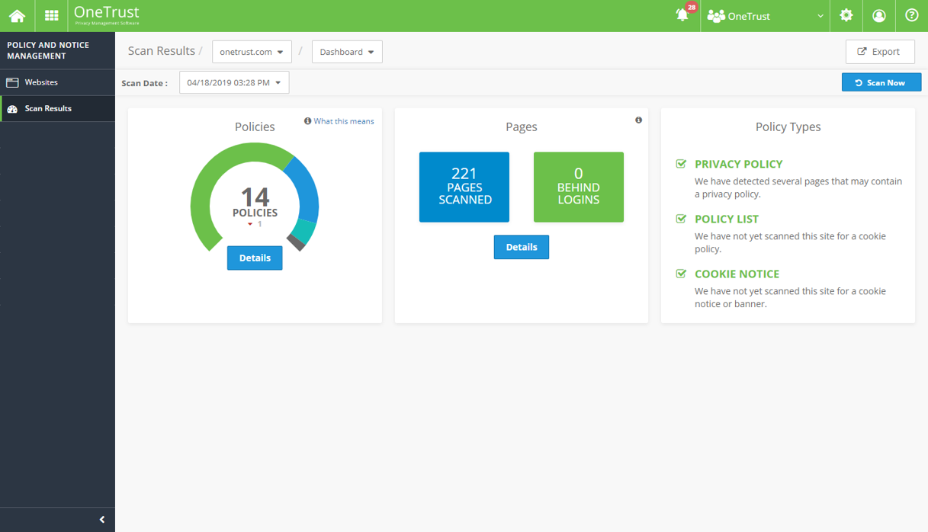Click the 0 Behind Logins tile
The width and height of the screenshot is (928, 532).
pos(579,187)
